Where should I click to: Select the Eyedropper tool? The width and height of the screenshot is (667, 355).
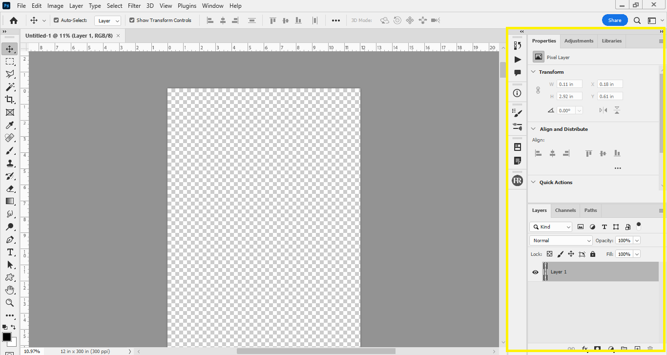click(10, 125)
